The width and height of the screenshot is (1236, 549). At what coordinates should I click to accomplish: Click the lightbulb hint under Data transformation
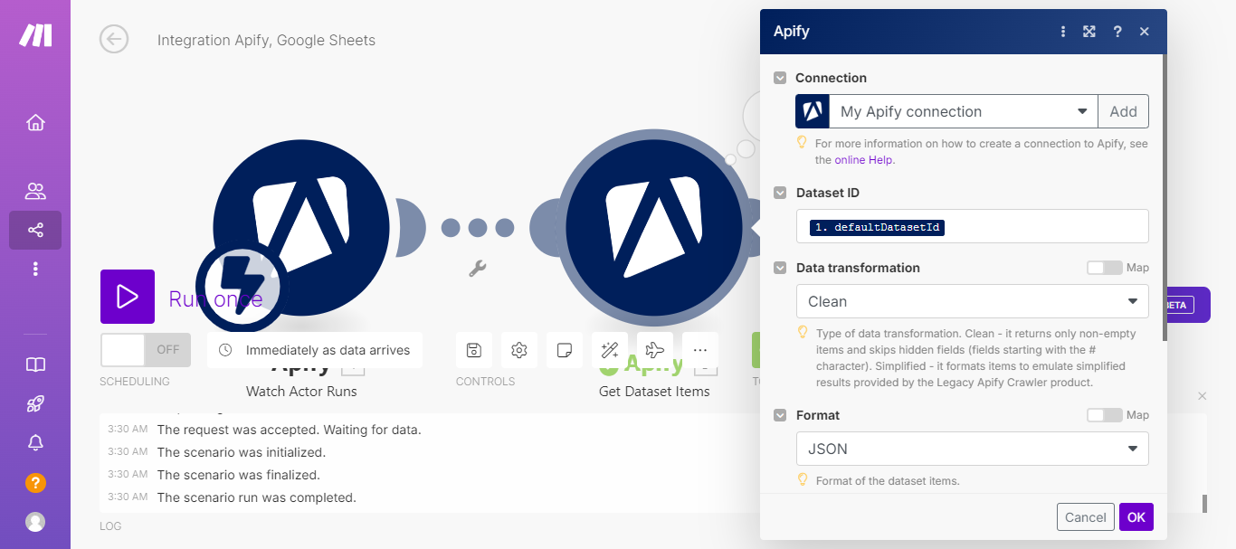click(801, 332)
